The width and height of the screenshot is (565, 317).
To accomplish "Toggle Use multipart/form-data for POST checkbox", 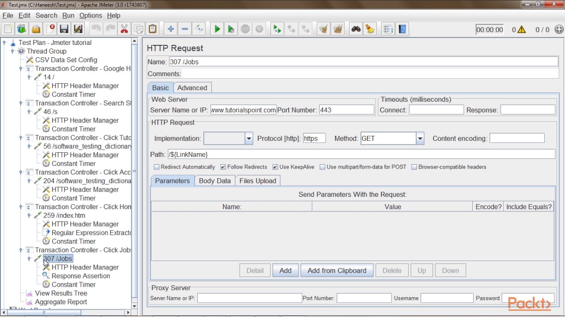I will click(x=322, y=167).
